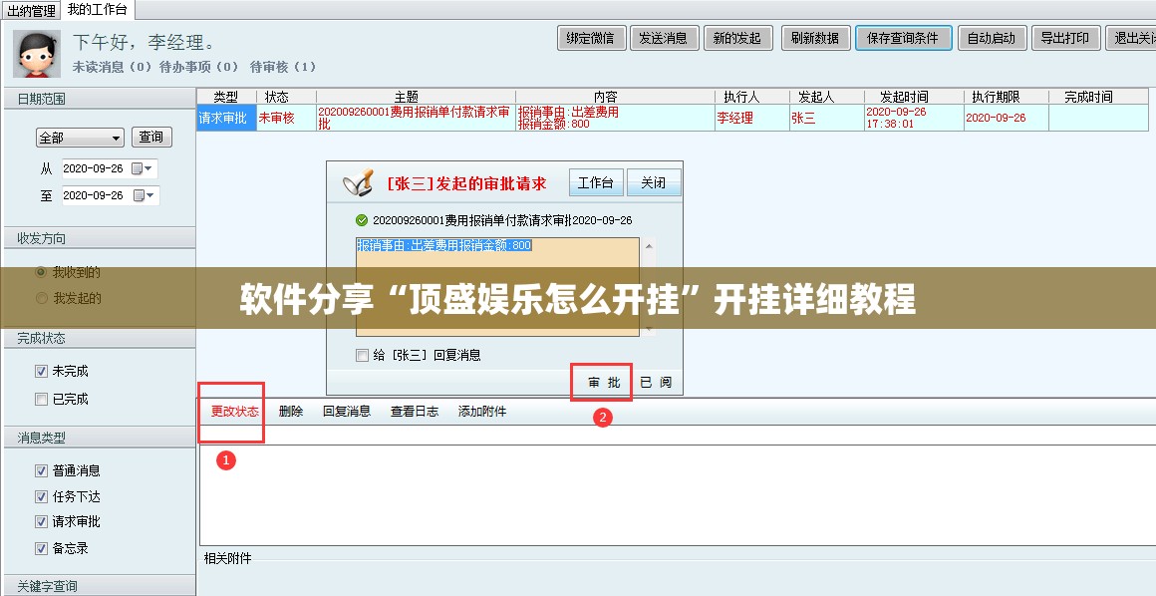Click the 执行期限 column header

pyautogui.click(x=1007, y=97)
